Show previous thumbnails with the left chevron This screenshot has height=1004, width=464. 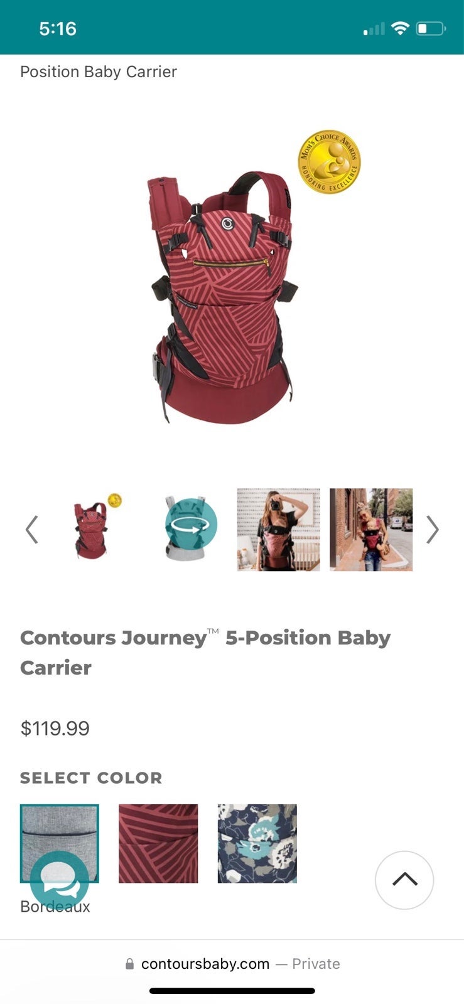click(x=31, y=530)
